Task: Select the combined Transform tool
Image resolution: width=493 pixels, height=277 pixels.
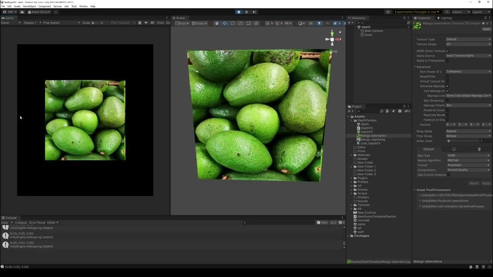Action: tap(257, 23)
